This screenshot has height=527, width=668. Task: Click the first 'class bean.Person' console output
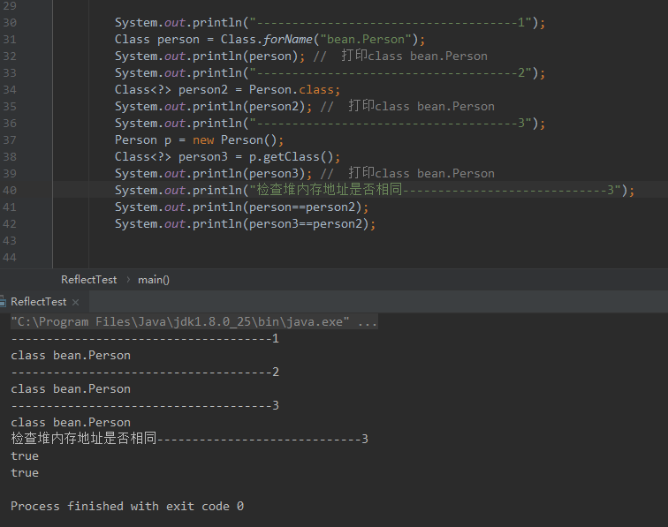click(71, 356)
